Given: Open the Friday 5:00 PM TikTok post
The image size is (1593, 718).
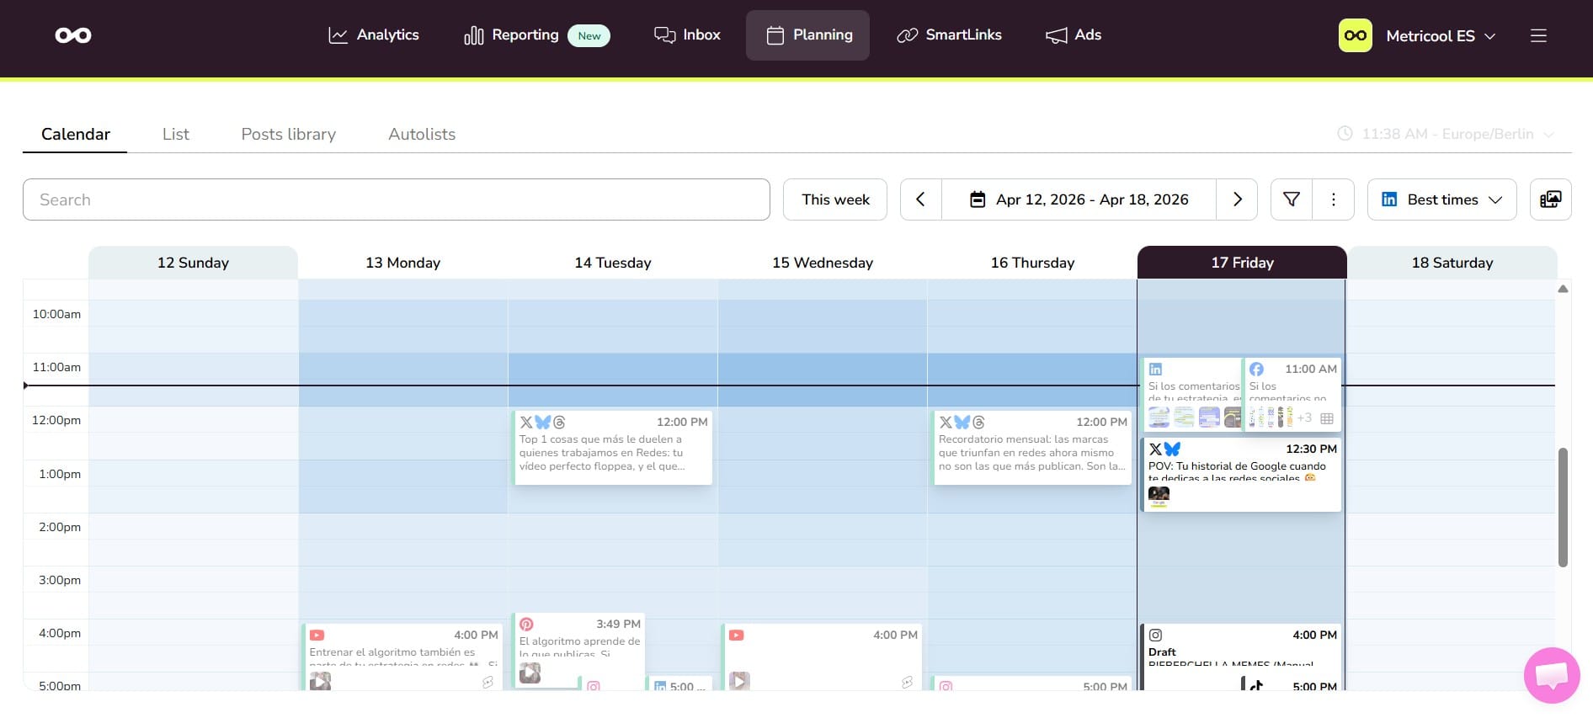Looking at the screenshot, I should [1291, 683].
